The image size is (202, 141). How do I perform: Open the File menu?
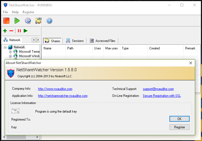click(x=6, y=12)
